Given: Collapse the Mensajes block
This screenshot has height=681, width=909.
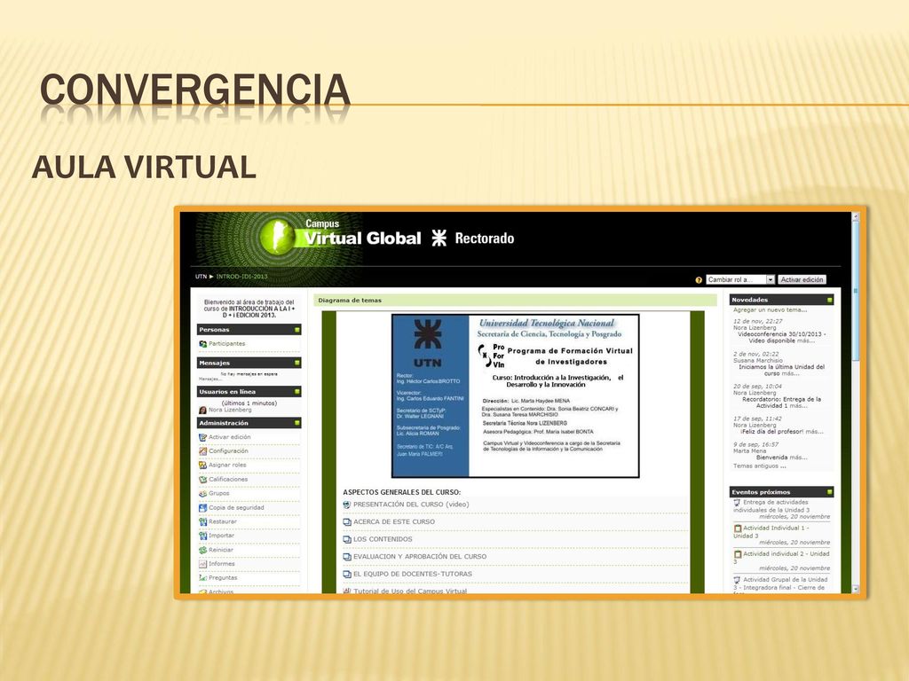Looking at the screenshot, I should (297, 363).
